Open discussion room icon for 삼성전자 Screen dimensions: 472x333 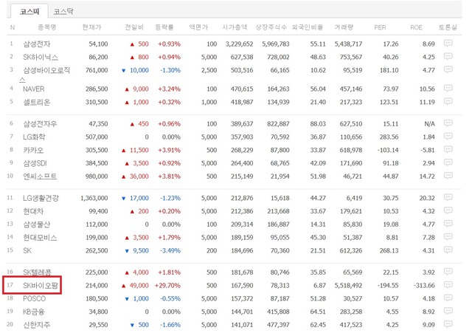448,44
